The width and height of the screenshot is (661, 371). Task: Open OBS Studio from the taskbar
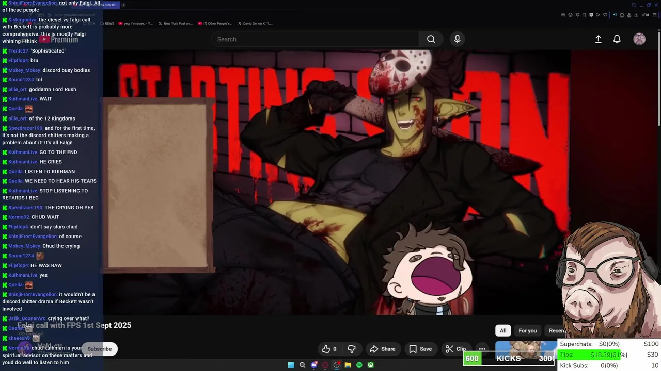coord(337,365)
